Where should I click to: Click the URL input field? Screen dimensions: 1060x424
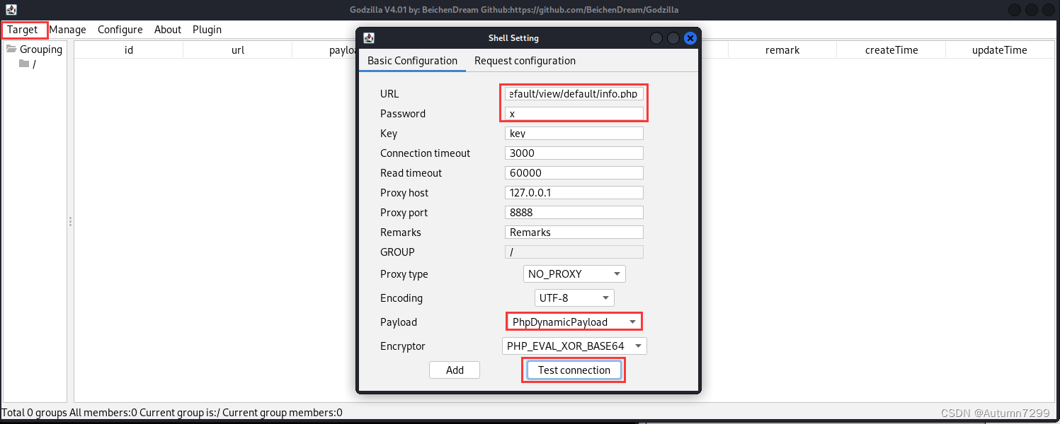(x=574, y=94)
